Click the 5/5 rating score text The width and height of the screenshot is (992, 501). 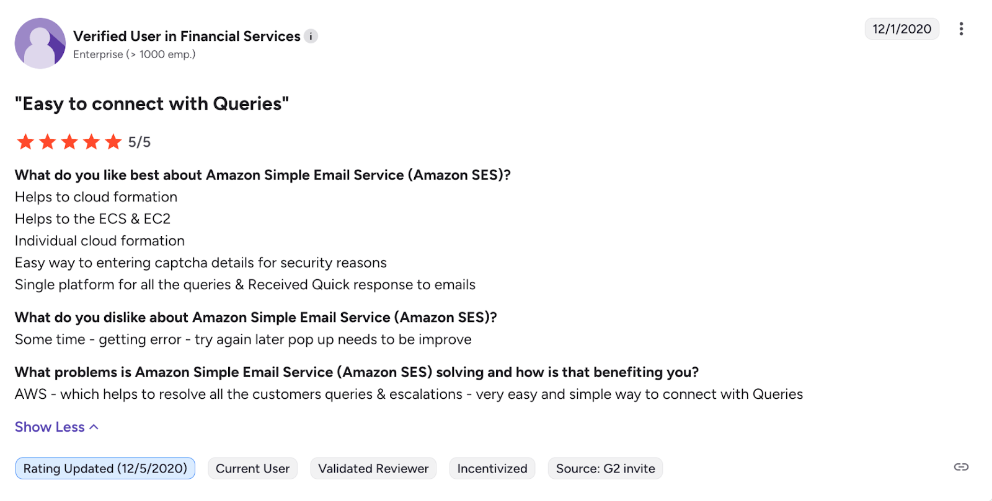click(139, 142)
